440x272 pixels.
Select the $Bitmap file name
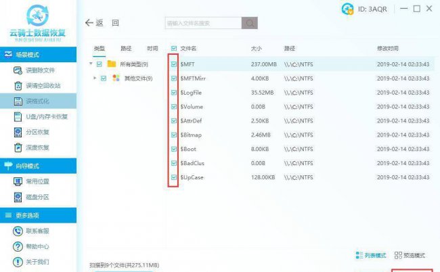pos(191,135)
